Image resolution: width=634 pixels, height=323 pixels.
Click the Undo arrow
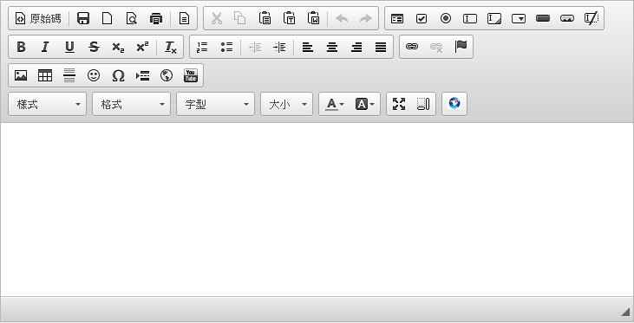coord(342,18)
